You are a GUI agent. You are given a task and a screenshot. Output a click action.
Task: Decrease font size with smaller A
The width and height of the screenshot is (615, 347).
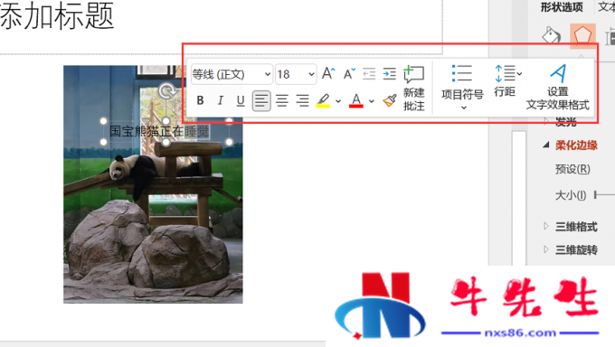click(x=349, y=73)
